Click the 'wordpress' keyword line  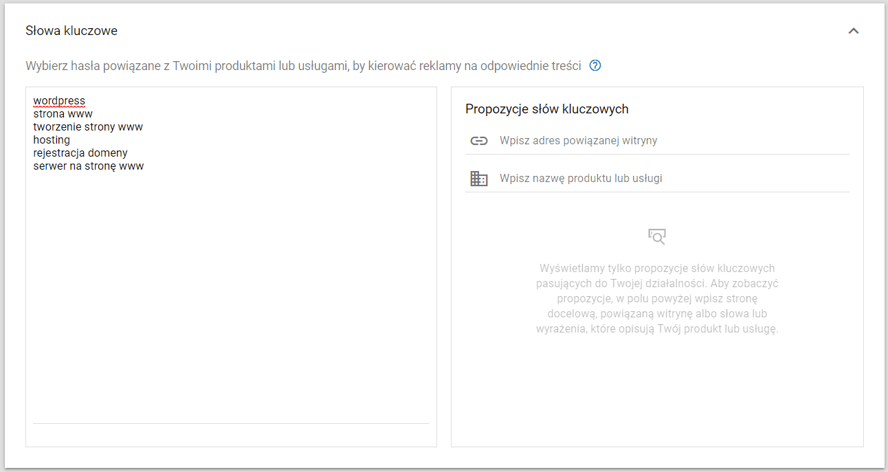(59, 101)
